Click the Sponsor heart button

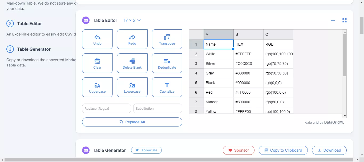[x=238, y=150]
